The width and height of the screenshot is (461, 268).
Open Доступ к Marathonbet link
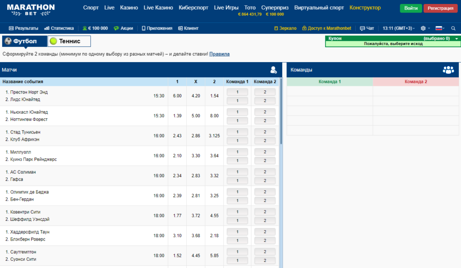point(327,28)
